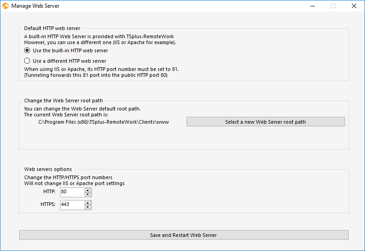
Task: Increase HTTP port with the up arrow
Action: [87, 190]
